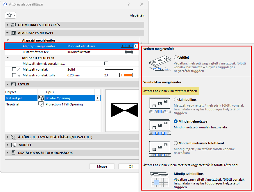The image size is (254, 192).
Task: Open the favorites star button
Action: click(10, 15)
